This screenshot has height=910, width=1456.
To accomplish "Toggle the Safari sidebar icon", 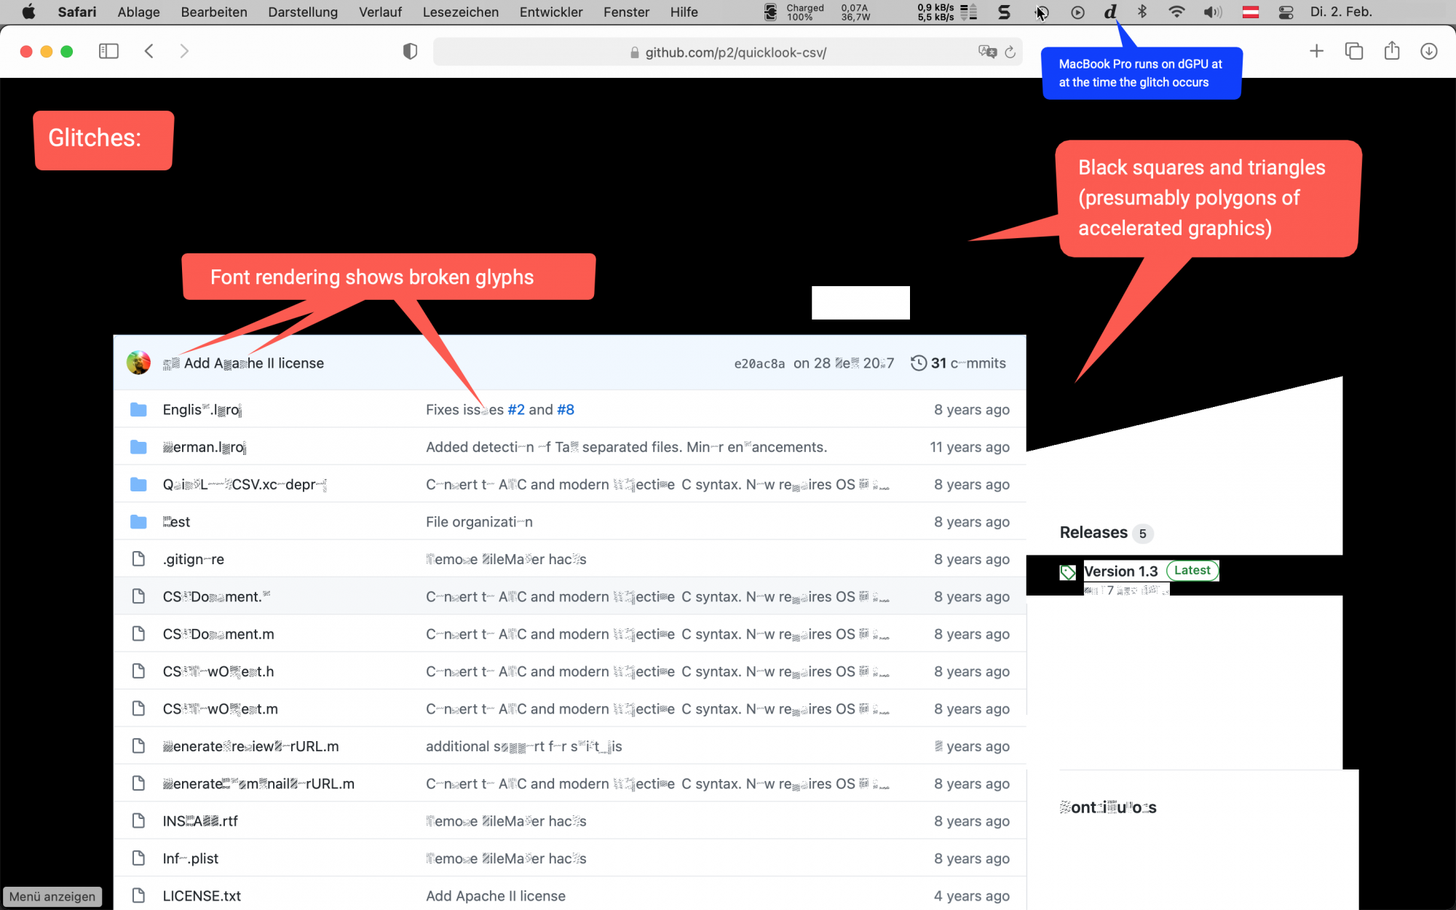I will [x=108, y=51].
